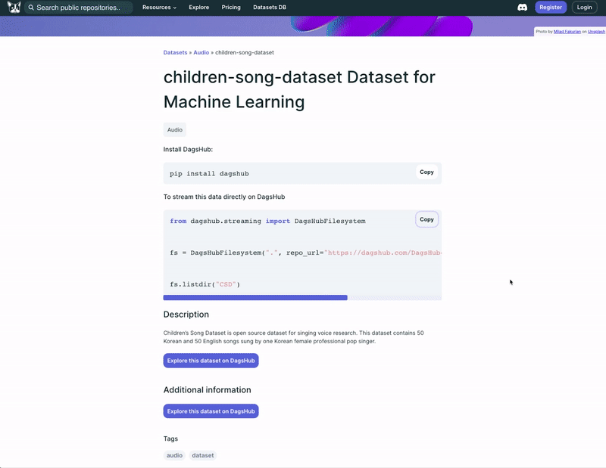Open the Pricing menu item
The image size is (606, 468).
click(x=231, y=8)
